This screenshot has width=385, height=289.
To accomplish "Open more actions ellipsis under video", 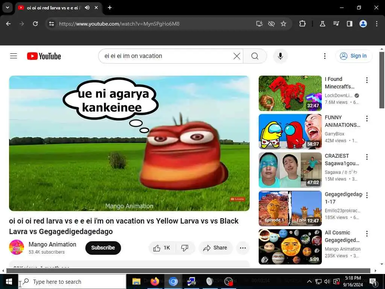I will (243, 248).
